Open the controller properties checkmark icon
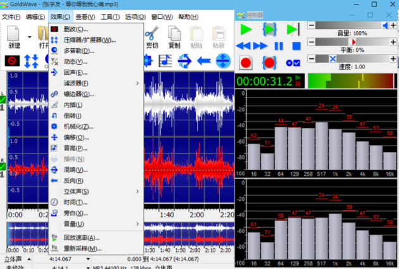 (293, 63)
